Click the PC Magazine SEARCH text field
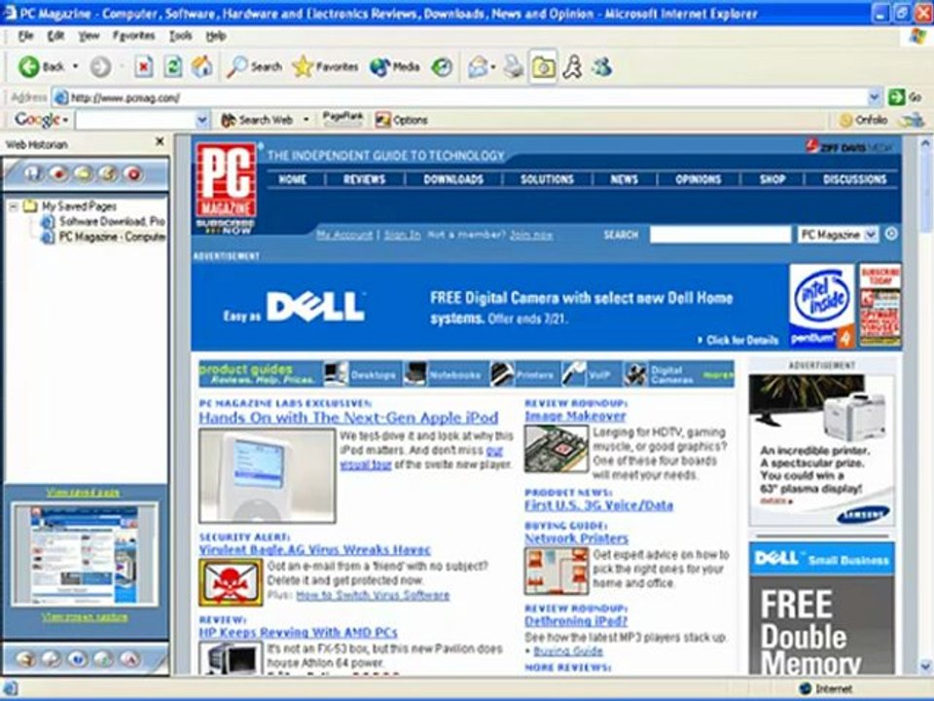This screenshot has height=701, width=934. (x=720, y=235)
